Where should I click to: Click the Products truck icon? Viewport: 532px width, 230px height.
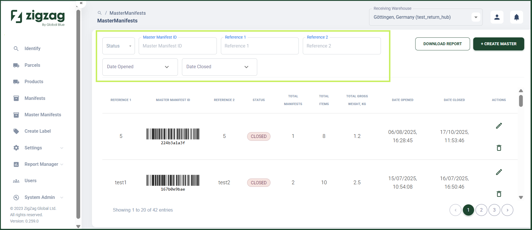[x=16, y=82]
